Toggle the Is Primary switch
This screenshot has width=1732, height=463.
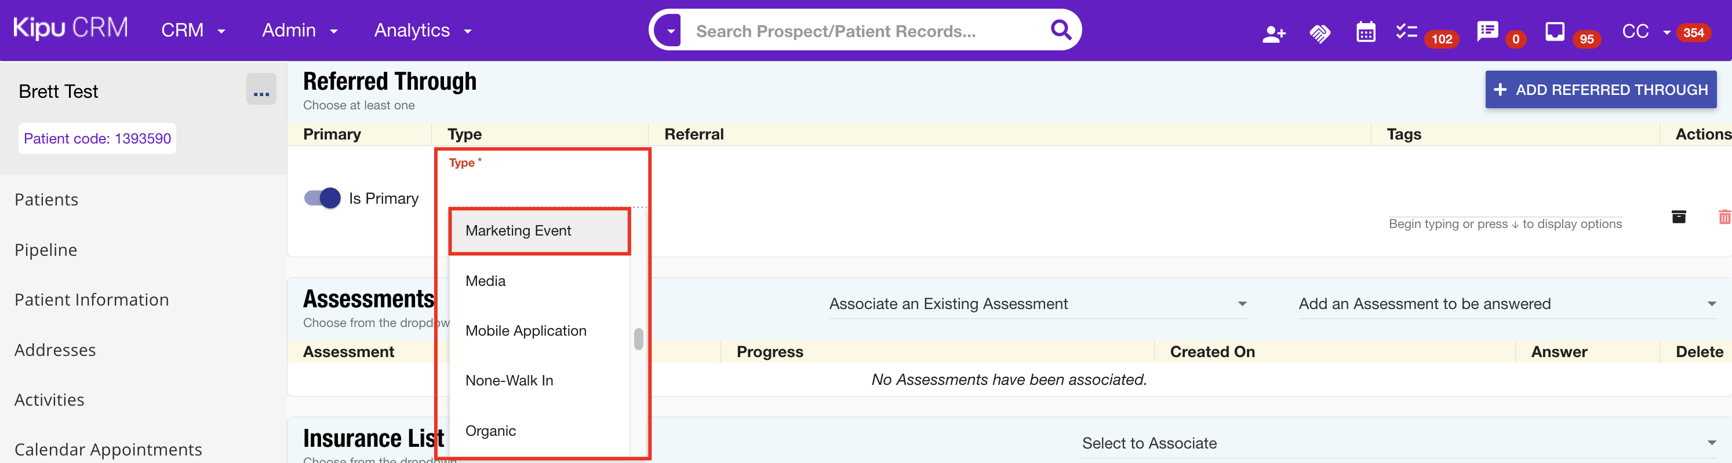click(322, 198)
